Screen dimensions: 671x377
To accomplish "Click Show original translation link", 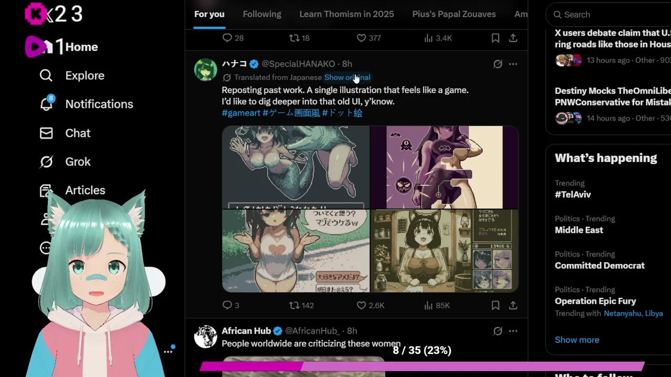I will pos(347,77).
